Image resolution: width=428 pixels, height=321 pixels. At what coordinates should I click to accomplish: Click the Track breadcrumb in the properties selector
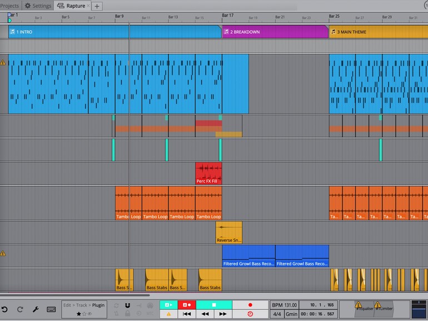(82, 305)
